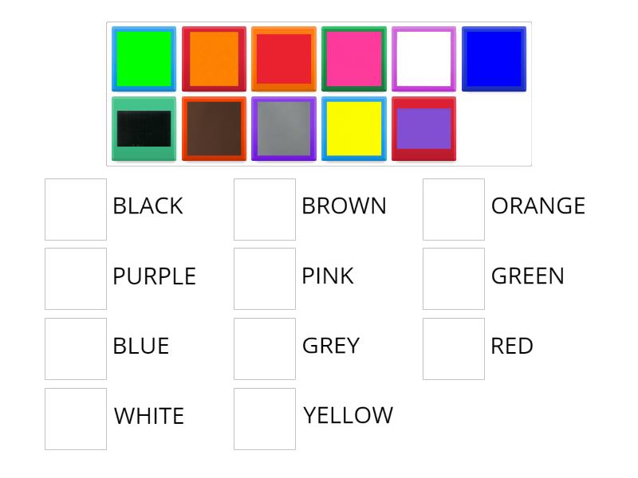Click the PINK text label
Viewport: 638px width, 478px height.
point(328,277)
